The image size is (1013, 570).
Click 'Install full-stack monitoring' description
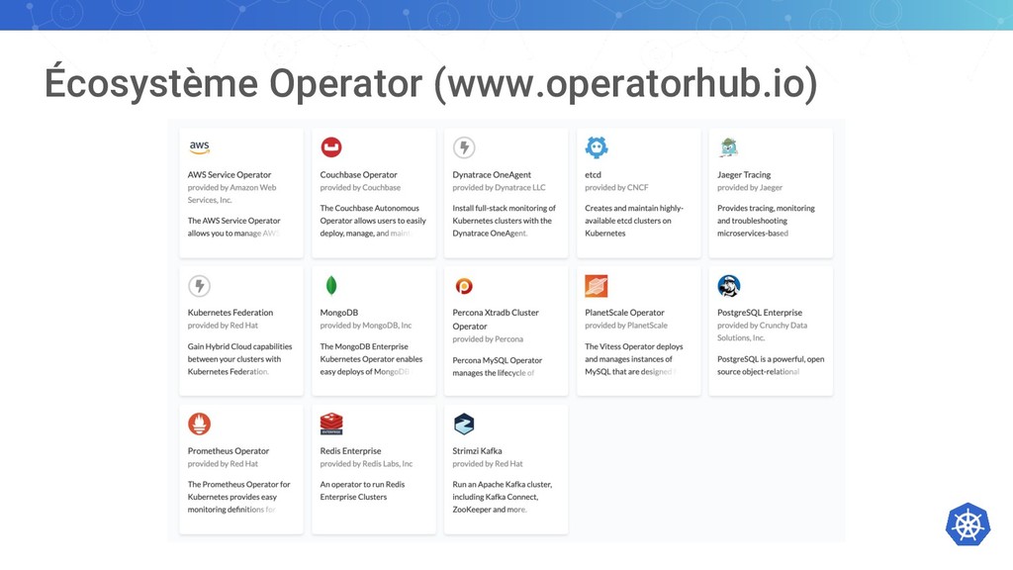point(504,221)
